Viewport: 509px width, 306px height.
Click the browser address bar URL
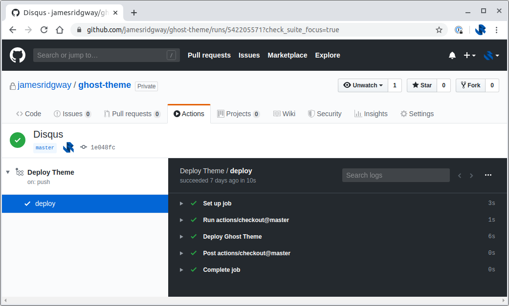click(213, 30)
